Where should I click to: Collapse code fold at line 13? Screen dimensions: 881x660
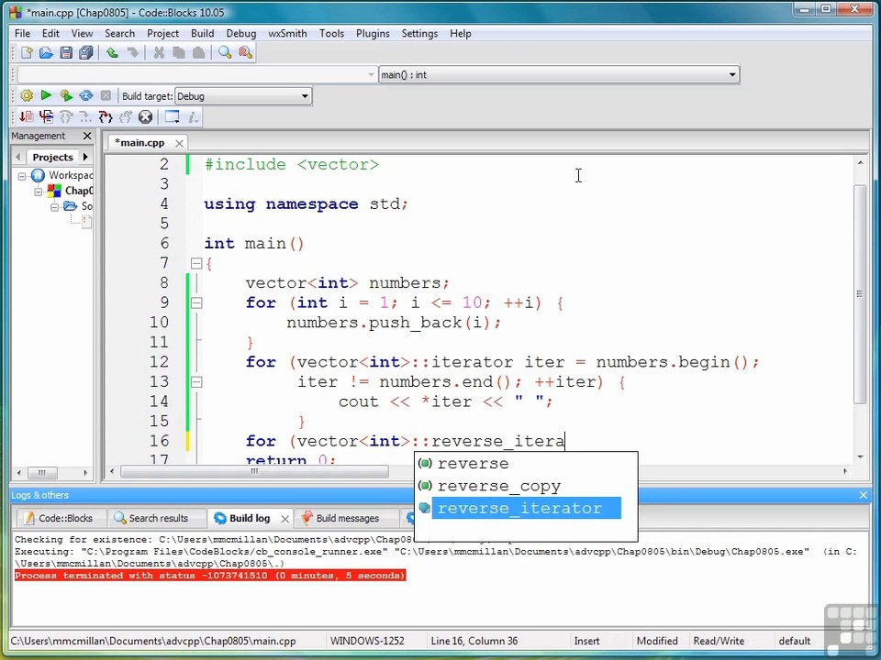(x=196, y=382)
